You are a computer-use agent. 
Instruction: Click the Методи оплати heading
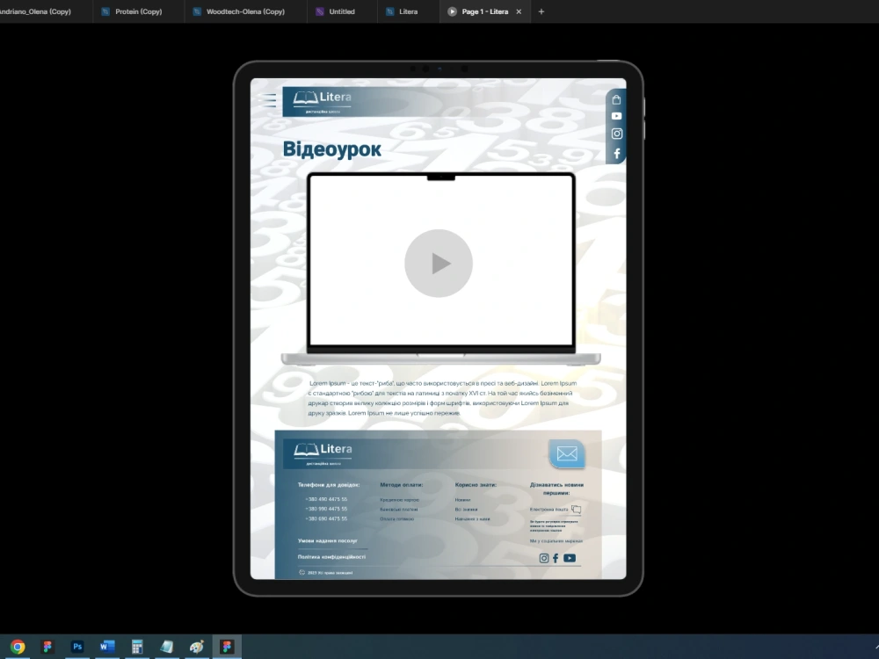[402, 485]
